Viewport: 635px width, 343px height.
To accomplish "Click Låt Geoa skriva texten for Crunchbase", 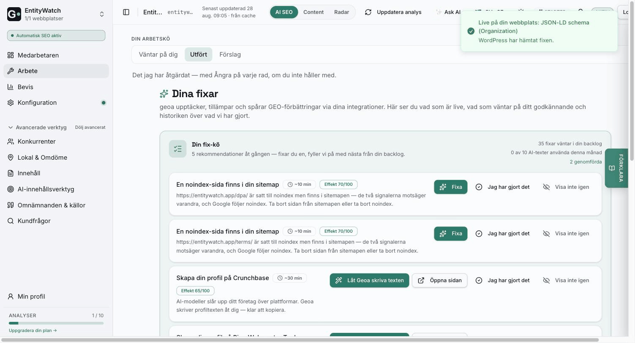I will pos(369,280).
